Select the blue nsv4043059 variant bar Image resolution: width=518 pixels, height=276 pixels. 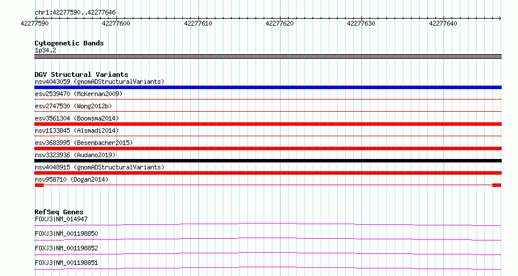pos(268,87)
